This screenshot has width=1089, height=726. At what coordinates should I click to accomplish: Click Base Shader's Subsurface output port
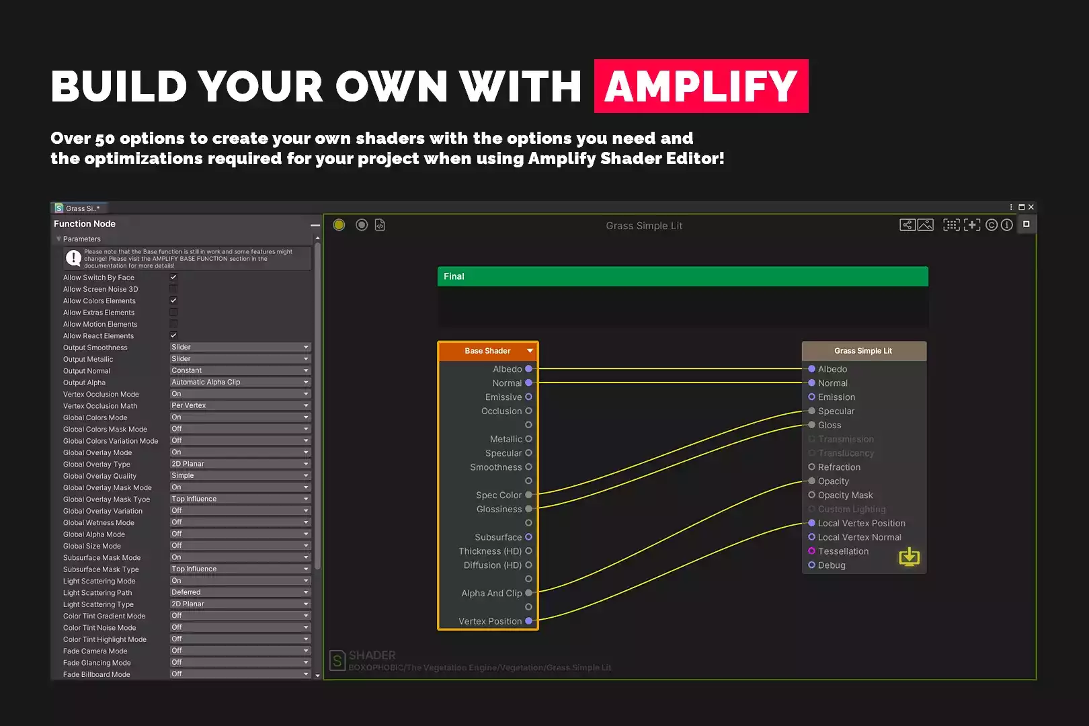[528, 537]
